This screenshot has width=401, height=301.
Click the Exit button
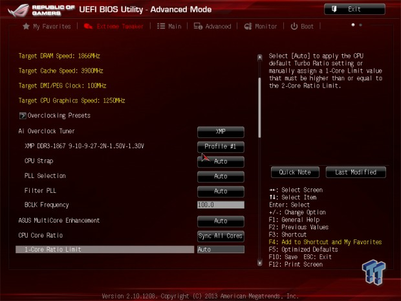coord(354,9)
